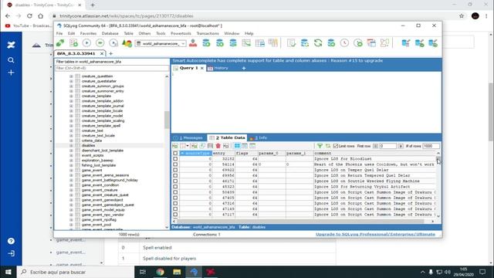Bookmark page with the star icon in Chrome
This screenshot has height=278, width=494.
[462, 15]
